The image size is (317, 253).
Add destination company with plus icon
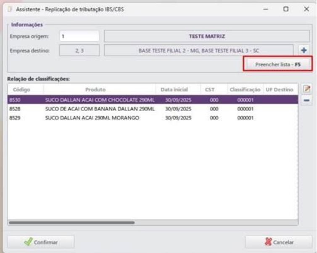pyautogui.click(x=304, y=50)
